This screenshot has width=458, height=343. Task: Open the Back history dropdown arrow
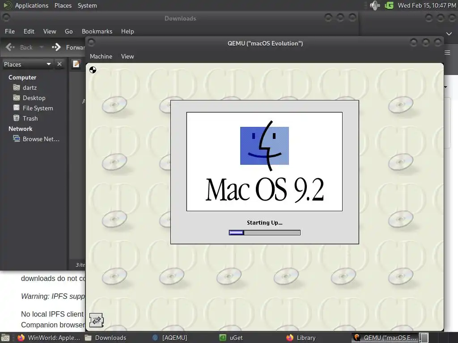41,47
